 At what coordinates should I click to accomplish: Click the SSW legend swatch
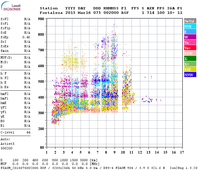point(190,53)
